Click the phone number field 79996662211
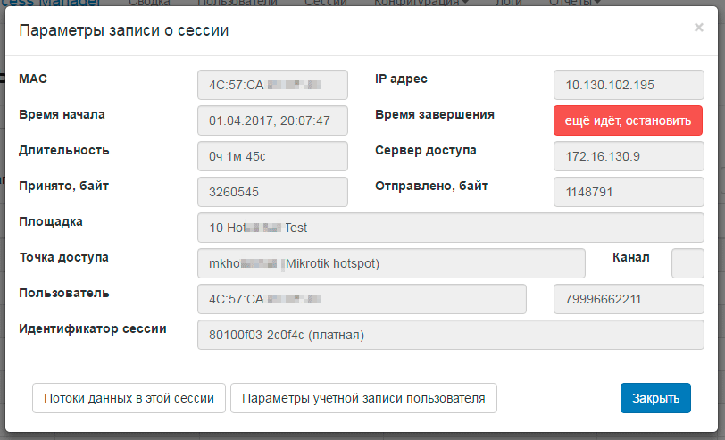 [x=629, y=299]
